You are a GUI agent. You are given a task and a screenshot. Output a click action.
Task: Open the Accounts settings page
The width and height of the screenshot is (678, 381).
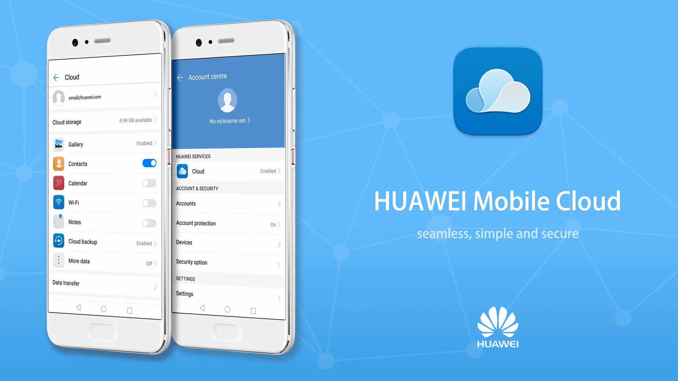pyautogui.click(x=228, y=202)
